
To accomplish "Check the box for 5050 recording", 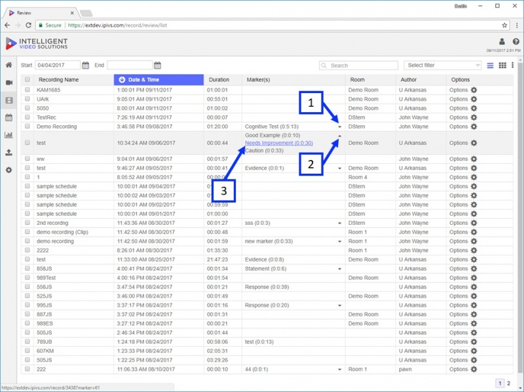I will coord(28,108).
